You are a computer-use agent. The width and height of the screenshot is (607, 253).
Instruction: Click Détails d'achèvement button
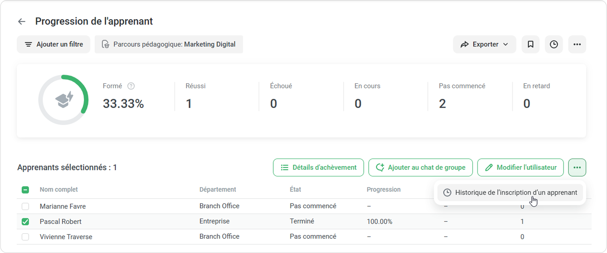(318, 167)
